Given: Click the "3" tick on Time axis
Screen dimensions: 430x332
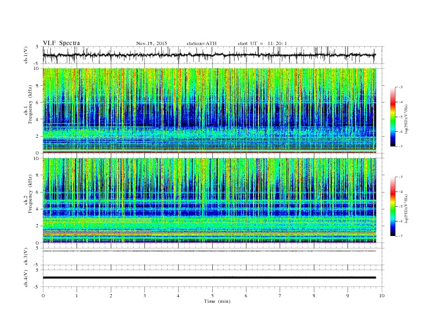Looking at the screenshot, I should click(x=144, y=296).
